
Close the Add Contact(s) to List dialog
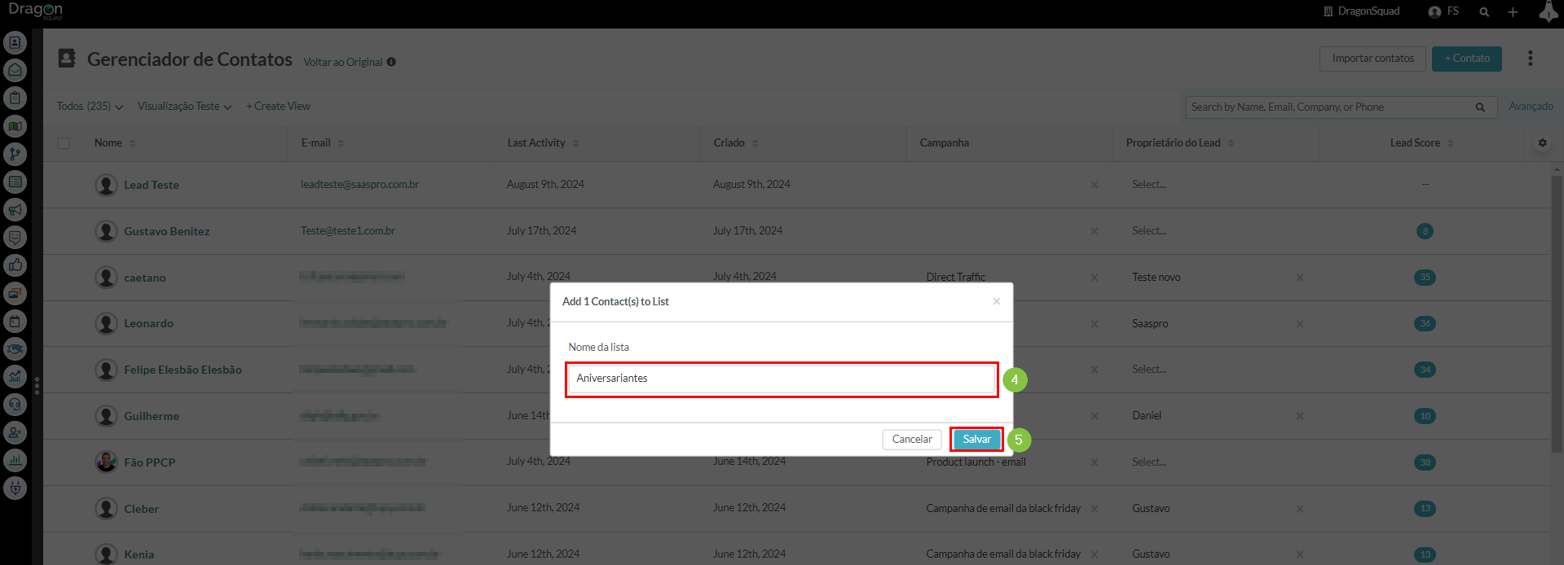(996, 301)
